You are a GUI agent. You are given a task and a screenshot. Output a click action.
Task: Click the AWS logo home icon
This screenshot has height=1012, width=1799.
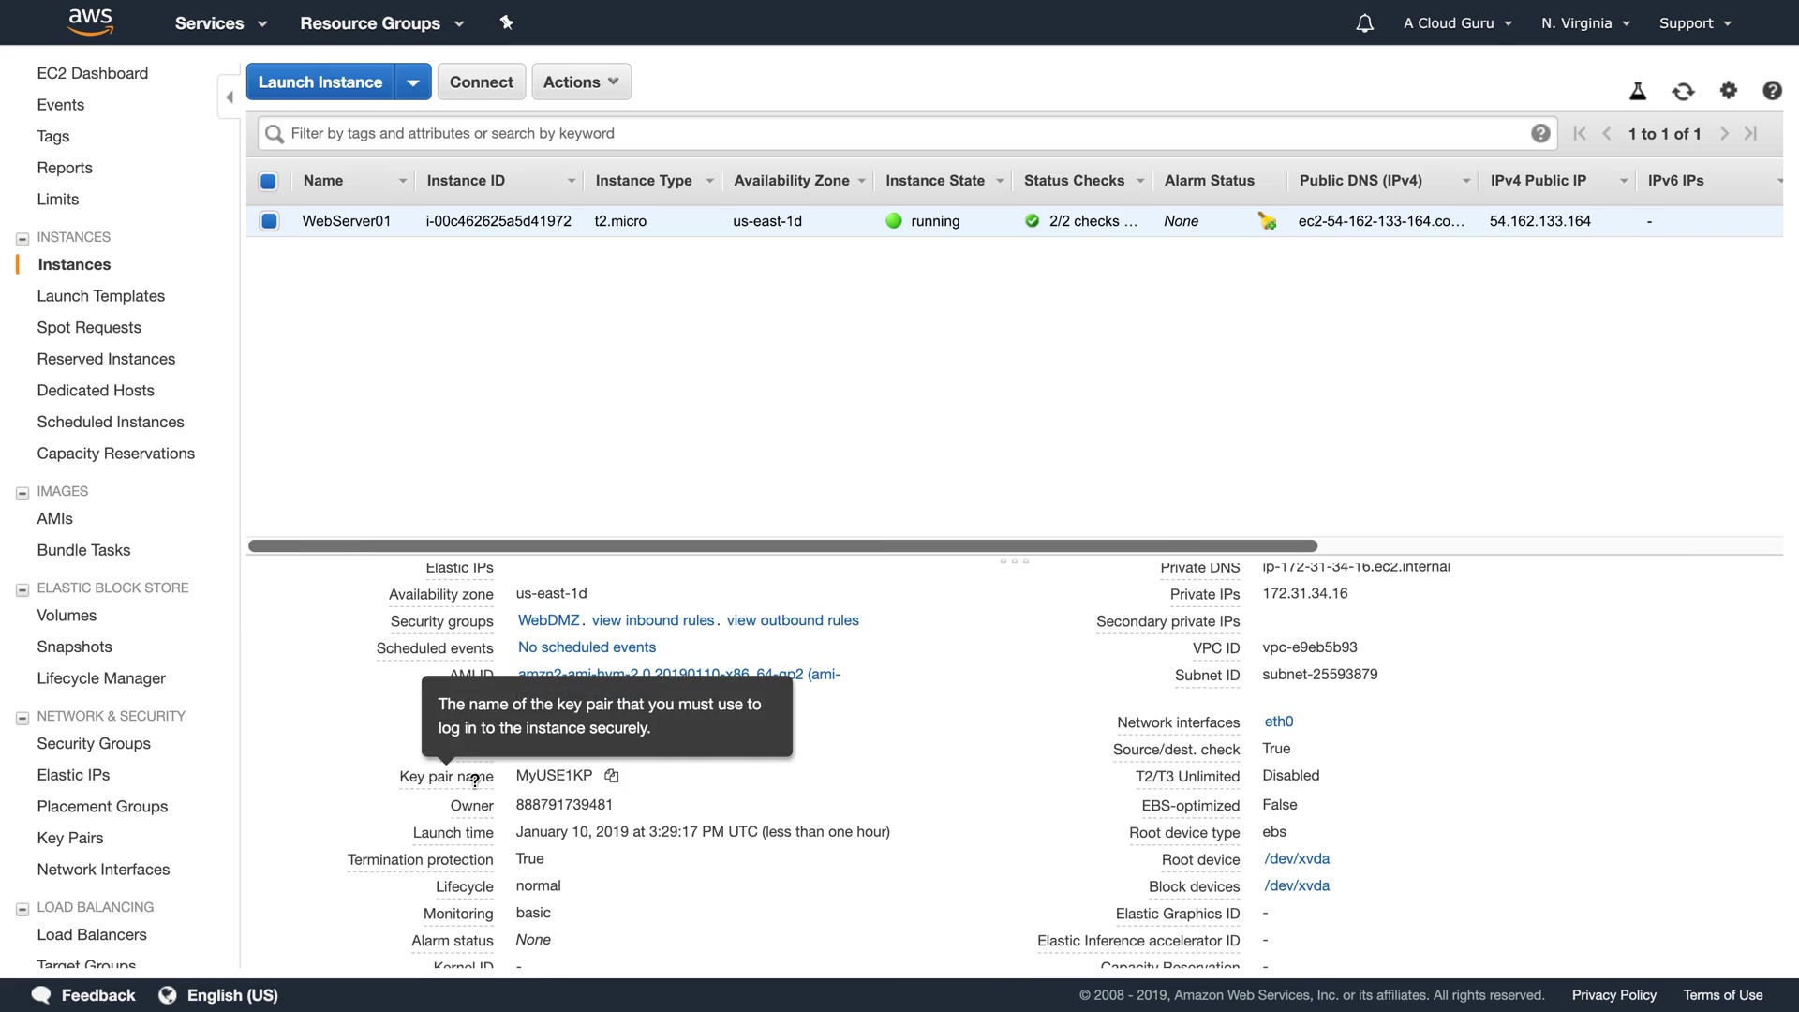point(91,22)
